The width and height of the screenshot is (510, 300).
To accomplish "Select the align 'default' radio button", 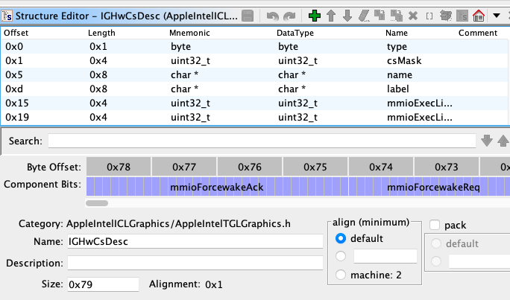I will click(341, 238).
